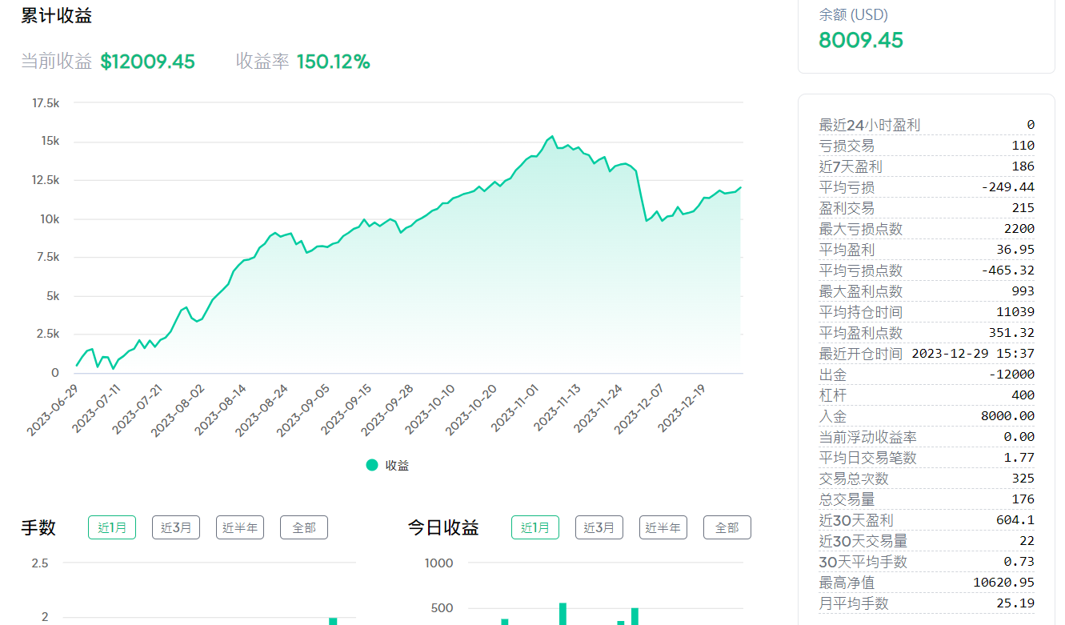The image size is (1065, 625).
Task: Click the highest peak of the 累计收益 line
Action: point(552,137)
